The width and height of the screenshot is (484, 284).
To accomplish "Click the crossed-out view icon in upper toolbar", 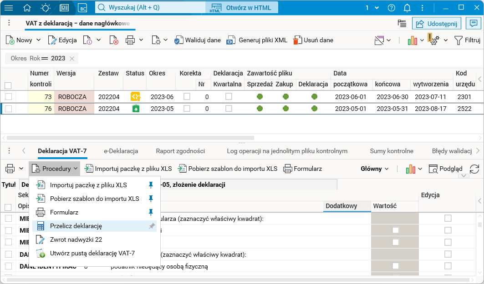I will [379, 40].
